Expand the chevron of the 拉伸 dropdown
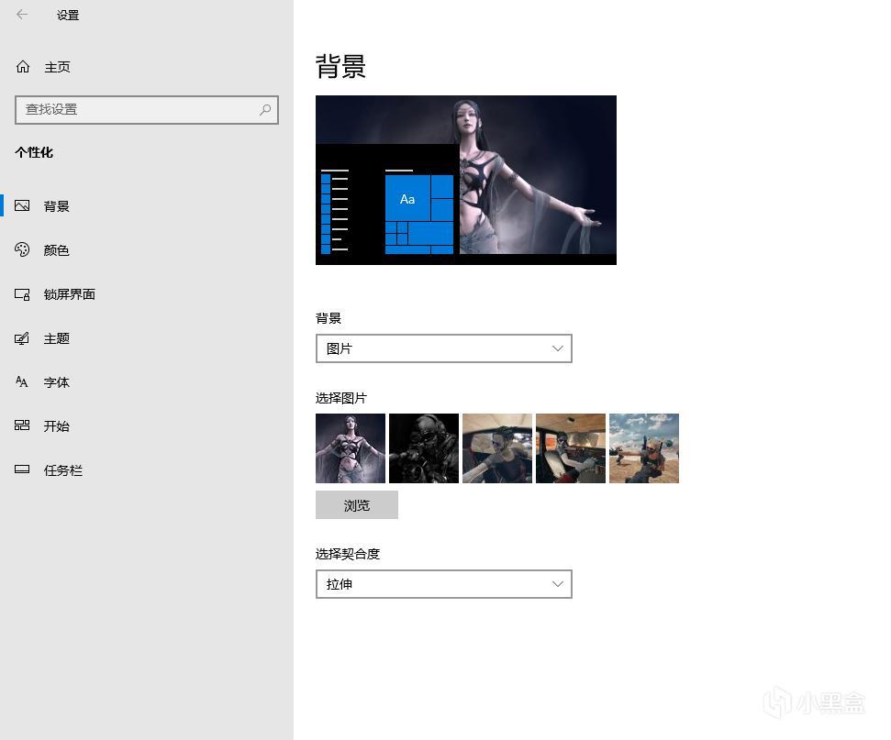 (x=557, y=584)
